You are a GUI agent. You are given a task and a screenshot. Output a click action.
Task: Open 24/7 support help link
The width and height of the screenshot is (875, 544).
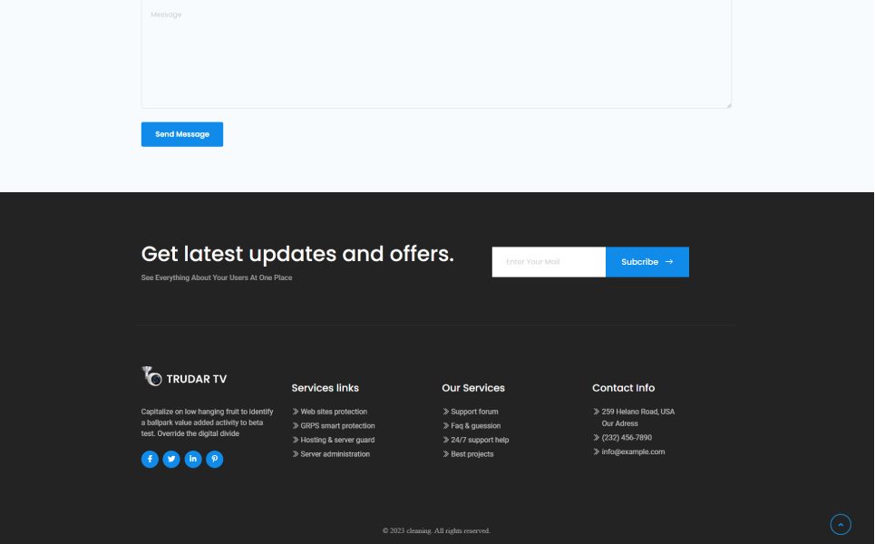coord(480,440)
